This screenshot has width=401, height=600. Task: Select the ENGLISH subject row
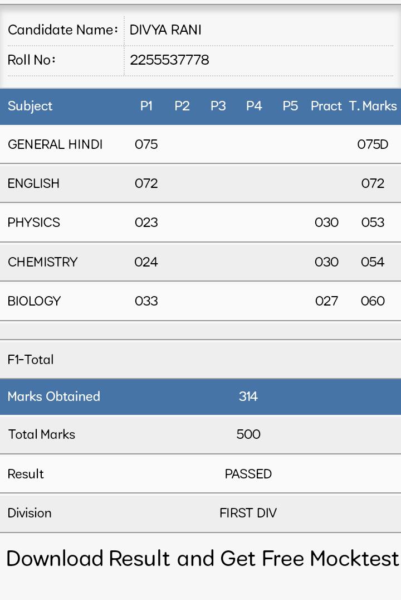pyautogui.click(x=200, y=183)
